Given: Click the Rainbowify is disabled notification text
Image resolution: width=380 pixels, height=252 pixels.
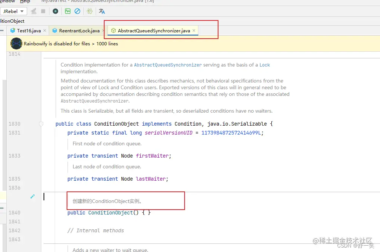Looking at the screenshot, I should click(x=71, y=44).
